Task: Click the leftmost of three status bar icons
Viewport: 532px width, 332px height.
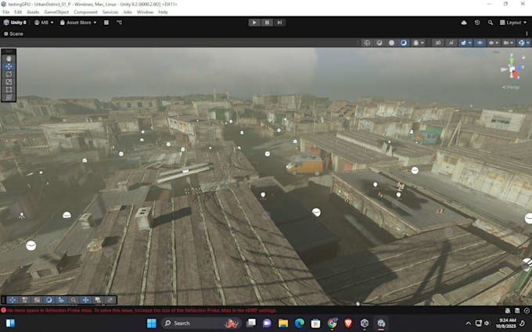Action: point(508,310)
